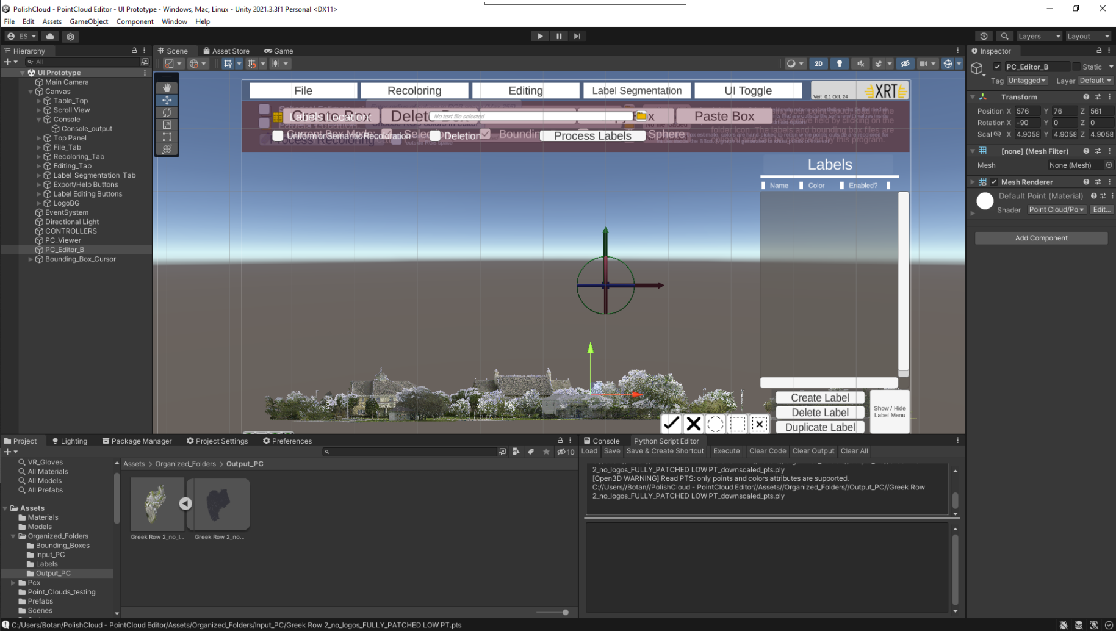Select the Hand tool in Scene toolbar
1116x631 pixels.
pyautogui.click(x=167, y=88)
